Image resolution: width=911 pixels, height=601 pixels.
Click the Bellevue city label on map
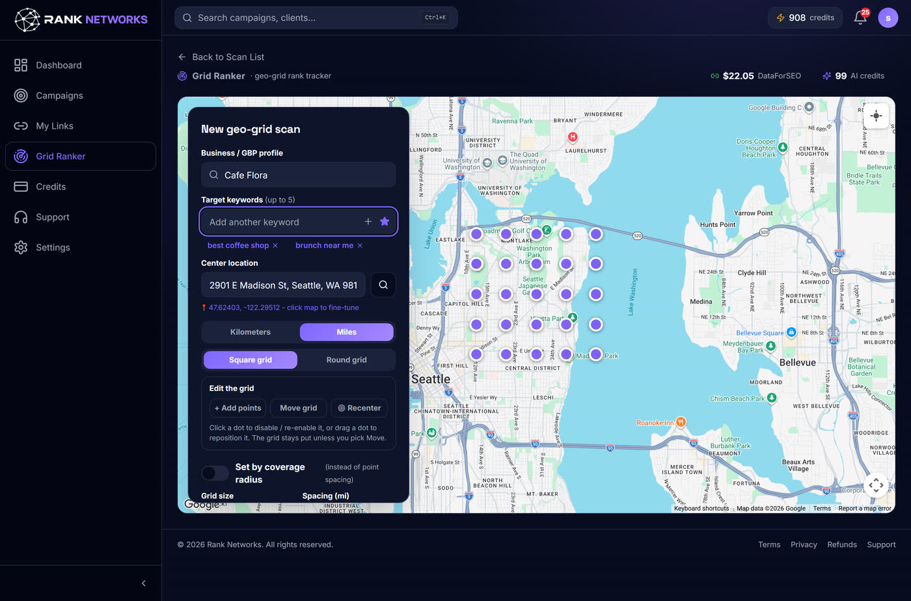pyautogui.click(x=798, y=363)
